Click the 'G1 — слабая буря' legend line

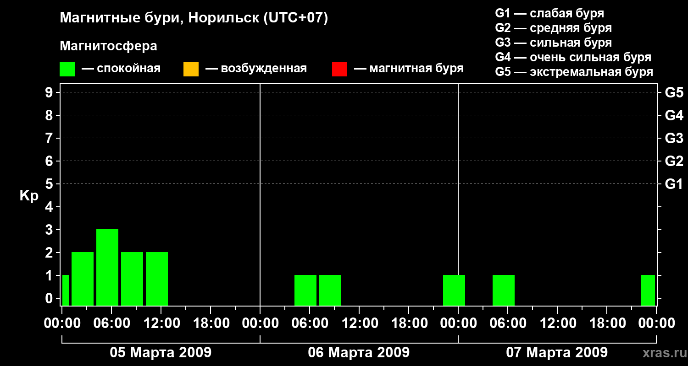point(549,13)
